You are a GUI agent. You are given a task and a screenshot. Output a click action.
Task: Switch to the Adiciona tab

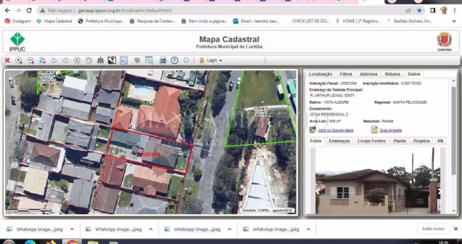(369, 74)
